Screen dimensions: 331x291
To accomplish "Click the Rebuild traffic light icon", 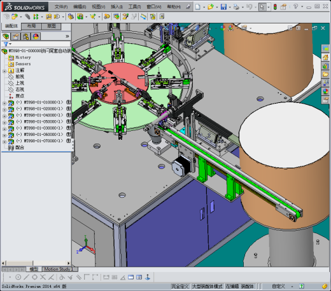I will pyautogui.click(x=275, y=7).
